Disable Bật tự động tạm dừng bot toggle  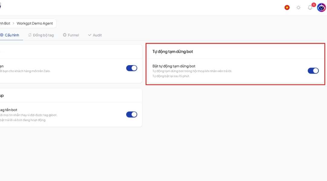coord(313,71)
